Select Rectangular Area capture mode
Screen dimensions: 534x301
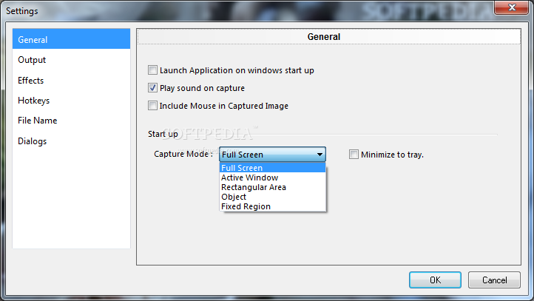[x=272, y=187]
